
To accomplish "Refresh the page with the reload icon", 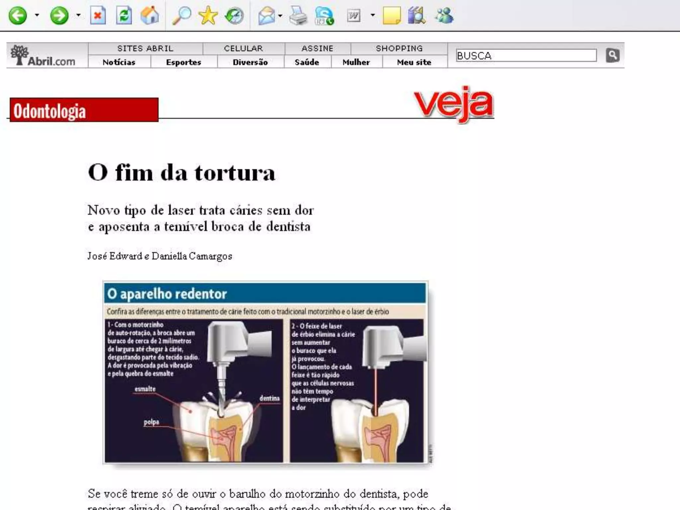I will 124,16.
